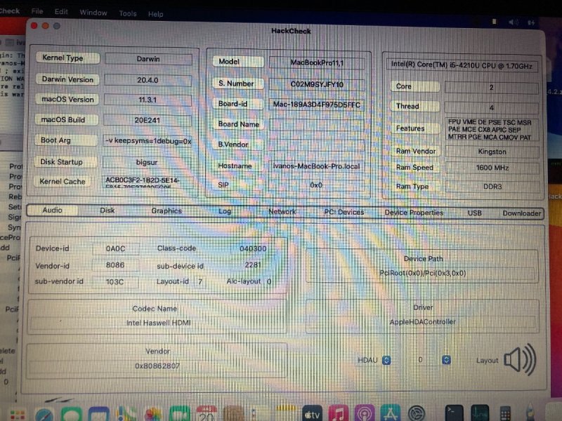Open Mail from the dock

click(98, 415)
